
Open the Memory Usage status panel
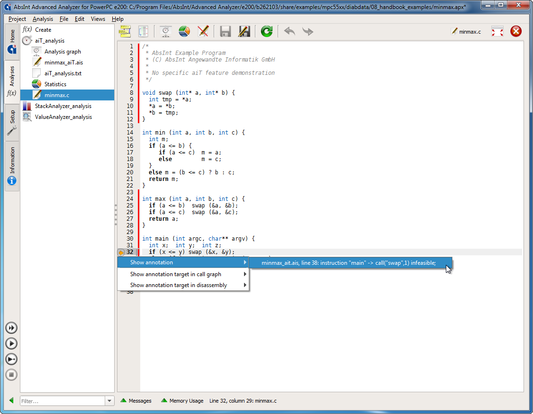182,401
